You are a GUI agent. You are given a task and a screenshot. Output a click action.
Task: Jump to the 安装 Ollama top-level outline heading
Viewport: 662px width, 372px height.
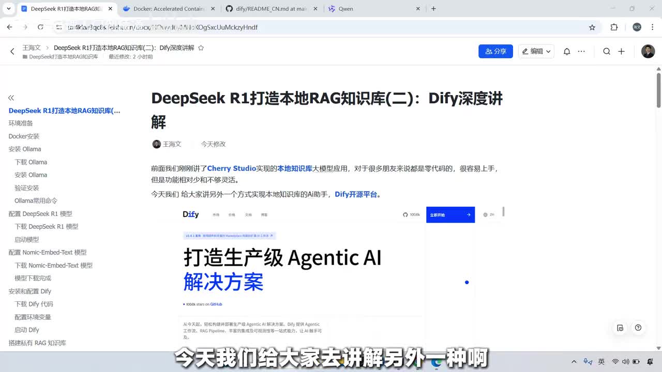pos(25,149)
